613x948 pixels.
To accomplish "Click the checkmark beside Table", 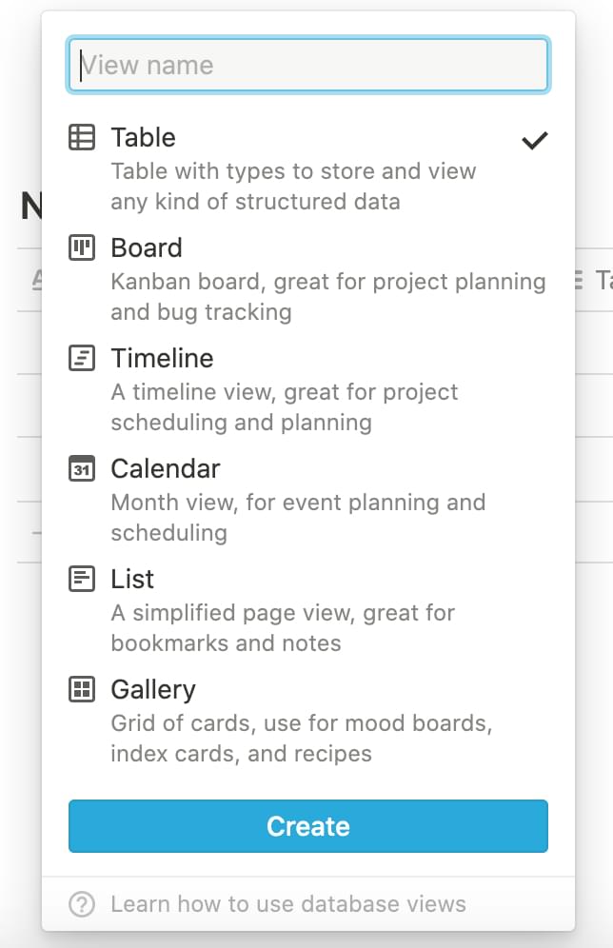I will click(535, 141).
